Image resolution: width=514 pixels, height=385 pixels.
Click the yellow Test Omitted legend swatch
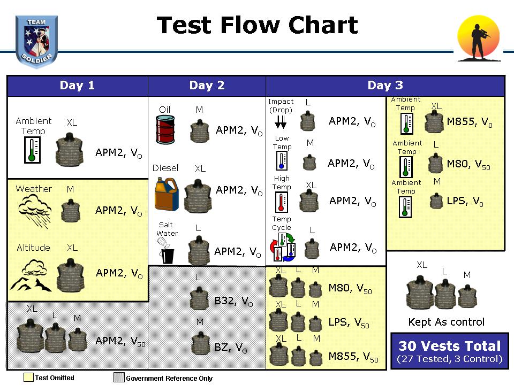pos(28,377)
